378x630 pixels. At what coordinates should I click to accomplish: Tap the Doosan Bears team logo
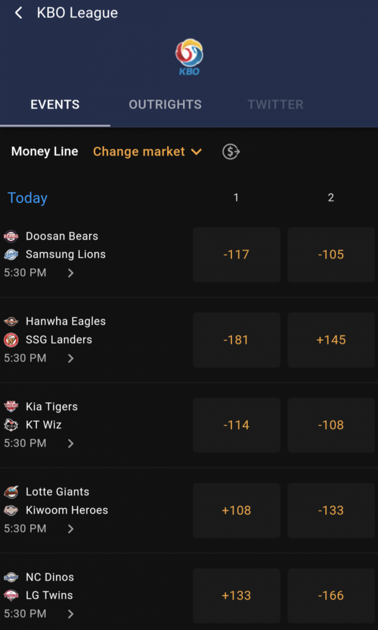tap(11, 236)
